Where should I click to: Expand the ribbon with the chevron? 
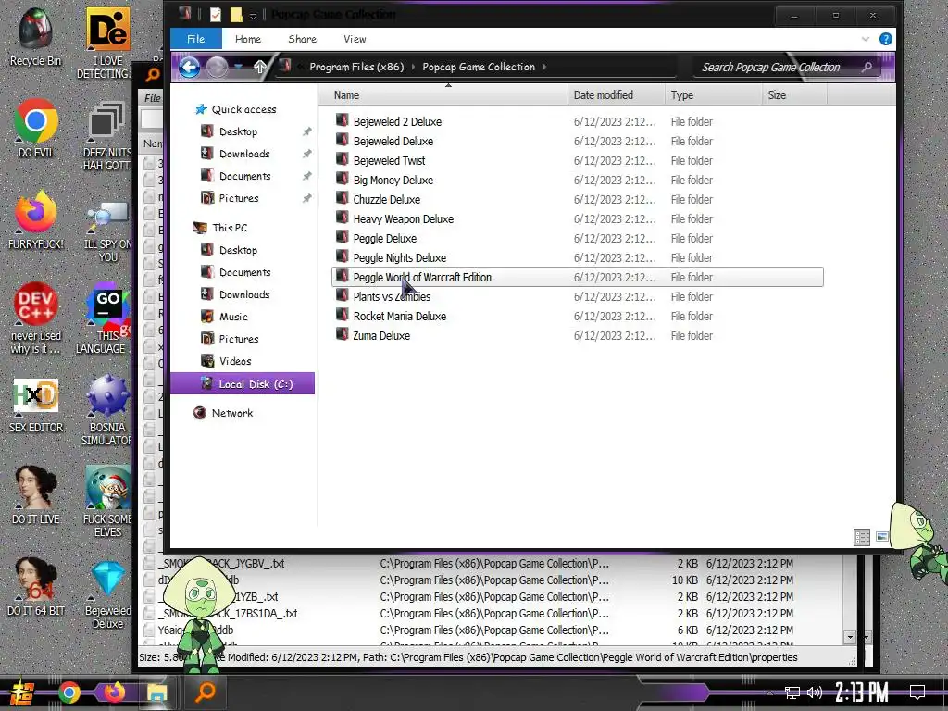tap(866, 39)
